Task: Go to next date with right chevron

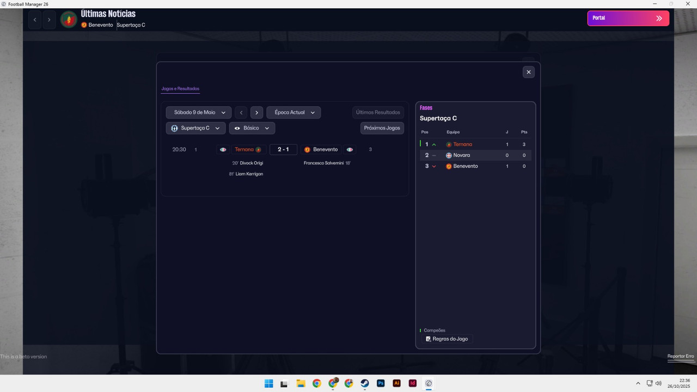Action: pyautogui.click(x=256, y=113)
